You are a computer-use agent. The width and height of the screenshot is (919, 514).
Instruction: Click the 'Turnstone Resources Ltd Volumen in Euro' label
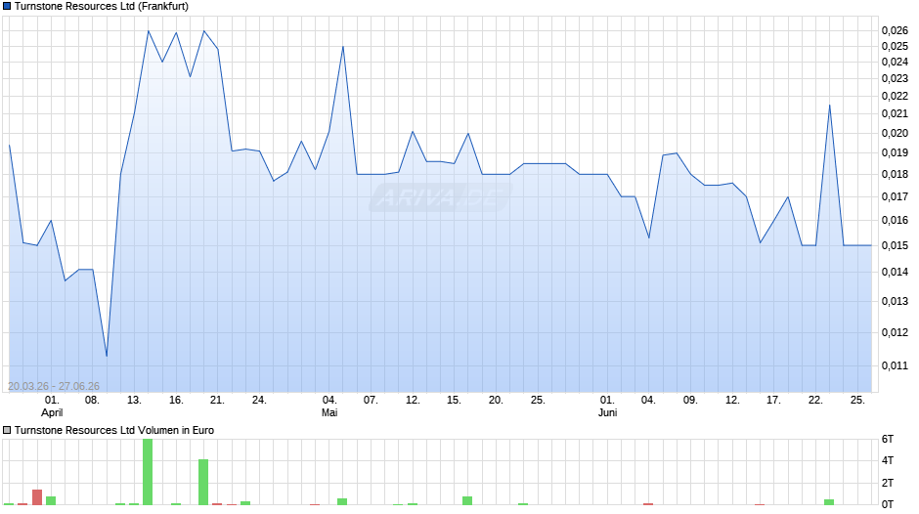pos(114,430)
